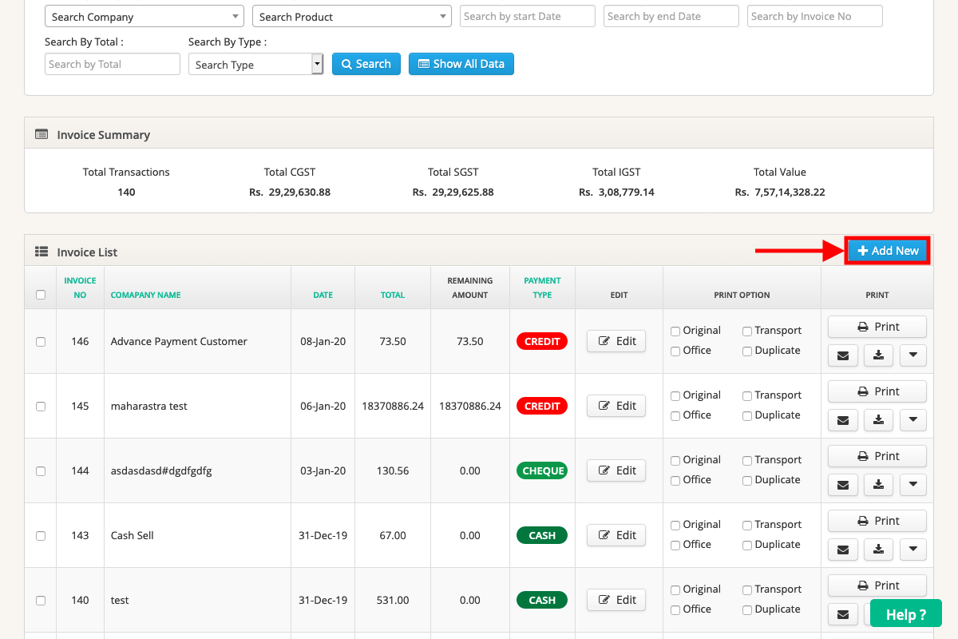Image resolution: width=958 pixels, height=639 pixels.
Task: Email invoice 146 via the envelope icon
Action: click(x=842, y=355)
